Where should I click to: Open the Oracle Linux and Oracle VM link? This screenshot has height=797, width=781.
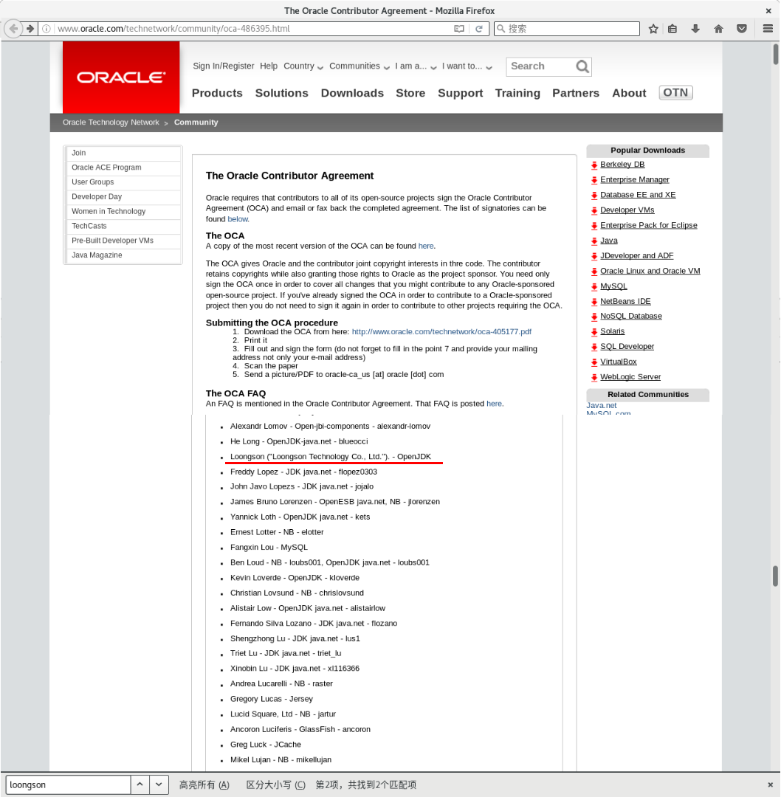pos(650,271)
